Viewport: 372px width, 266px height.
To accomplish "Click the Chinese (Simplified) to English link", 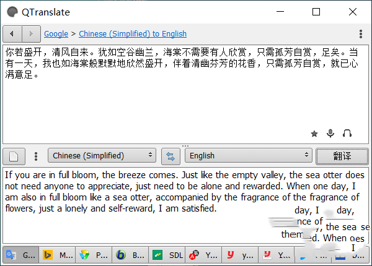I will click(x=133, y=34).
